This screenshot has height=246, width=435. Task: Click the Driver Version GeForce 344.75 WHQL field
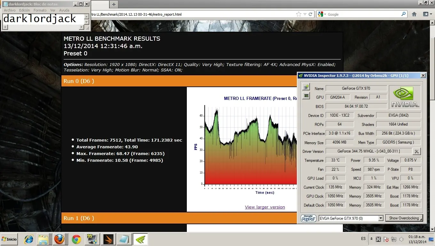click(368, 151)
